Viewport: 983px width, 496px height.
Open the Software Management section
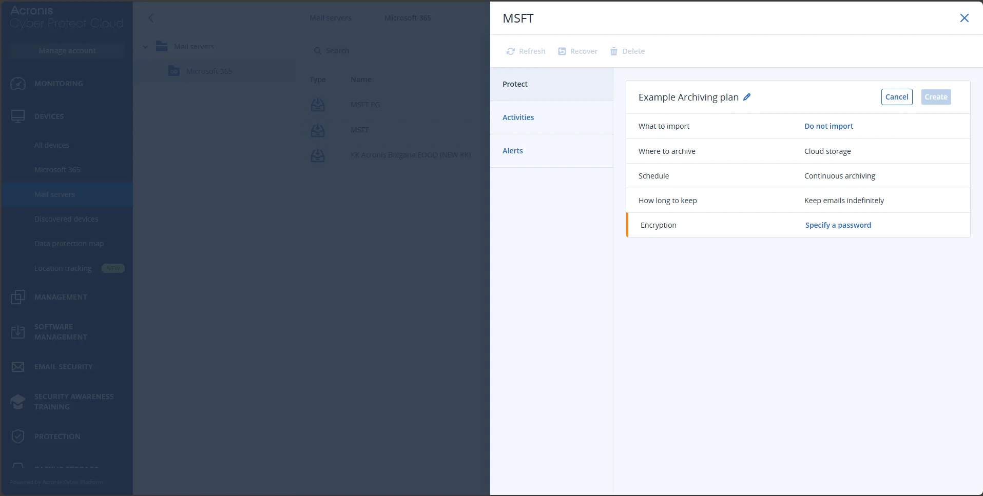click(17, 332)
